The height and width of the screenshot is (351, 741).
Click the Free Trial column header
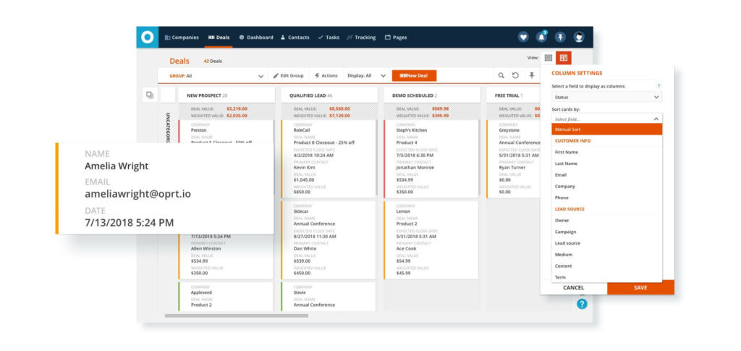point(515,95)
